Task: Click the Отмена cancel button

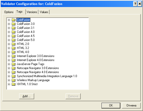Action: pyautogui.click(x=131, y=105)
